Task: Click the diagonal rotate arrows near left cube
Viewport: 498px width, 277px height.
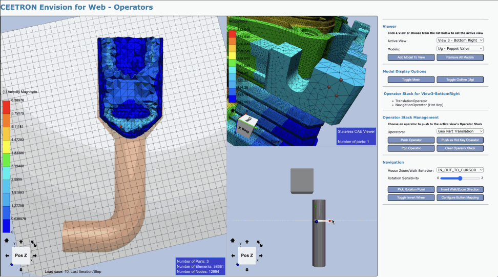Action: [x=33, y=243]
